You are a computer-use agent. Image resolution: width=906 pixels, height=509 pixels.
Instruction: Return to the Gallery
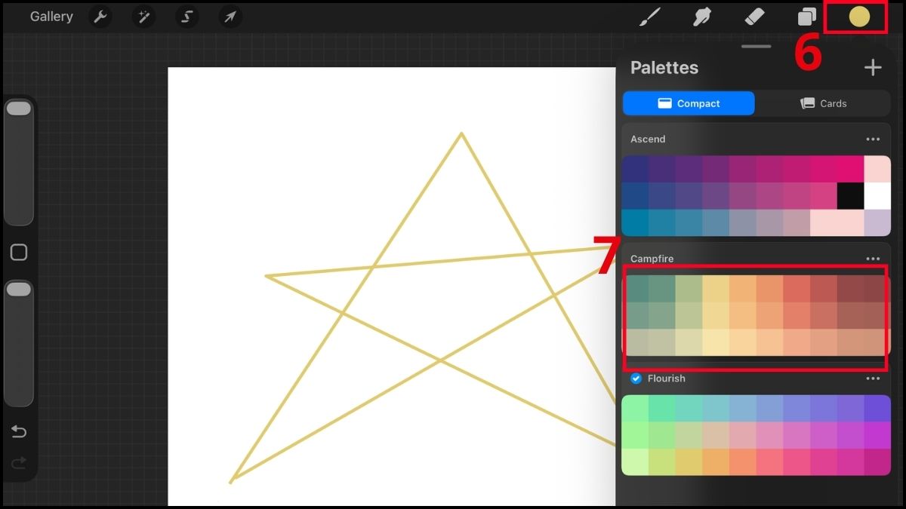coord(51,17)
